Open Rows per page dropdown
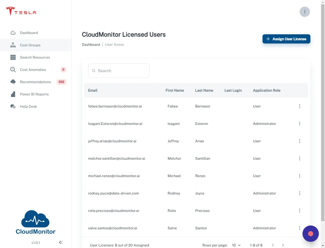 (236, 245)
